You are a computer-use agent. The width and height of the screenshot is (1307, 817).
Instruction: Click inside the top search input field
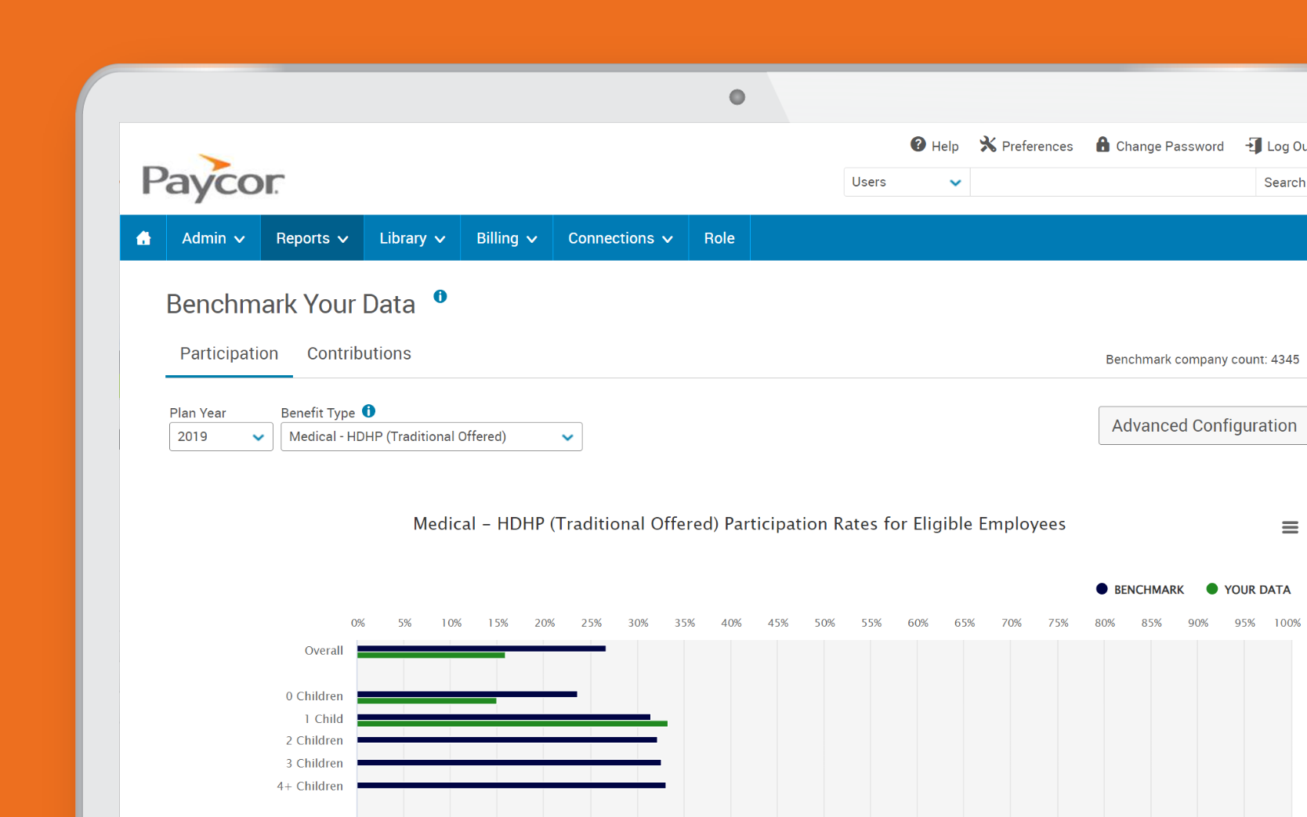coord(1113,182)
